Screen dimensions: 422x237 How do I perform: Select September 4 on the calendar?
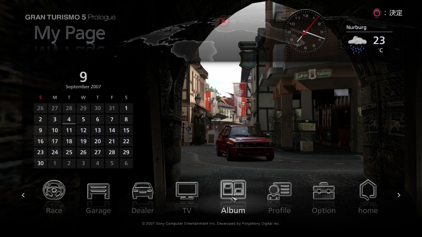(x=69, y=119)
